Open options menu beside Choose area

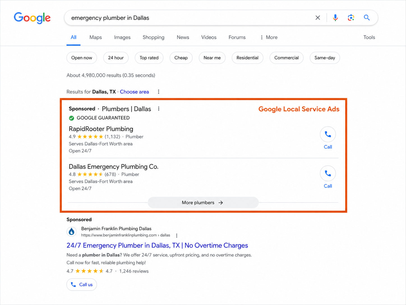159,92
